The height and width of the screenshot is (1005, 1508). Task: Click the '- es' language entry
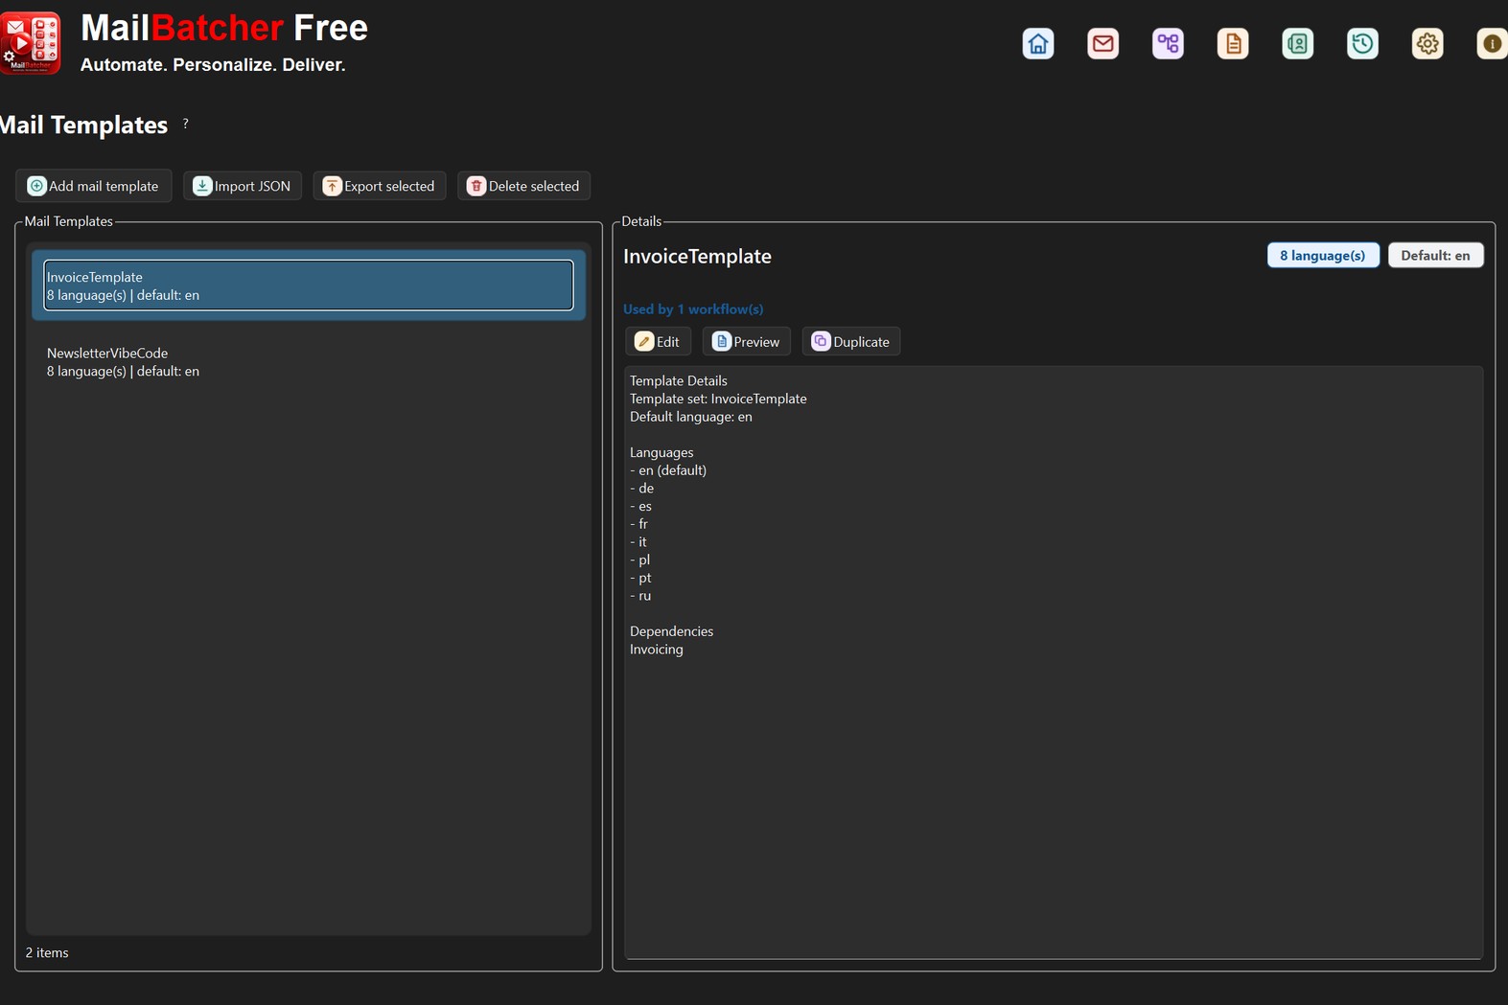(x=640, y=507)
